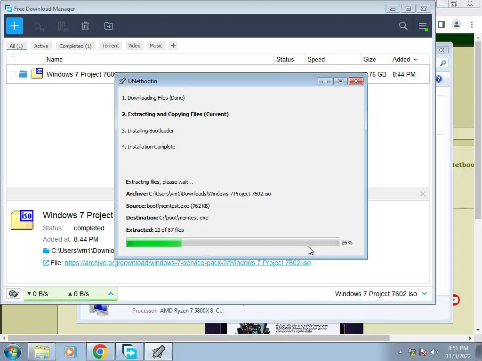The image size is (482, 361).
Task: Click 'Extracted: 23 of 87 files' text
Action: click(155, 230)
